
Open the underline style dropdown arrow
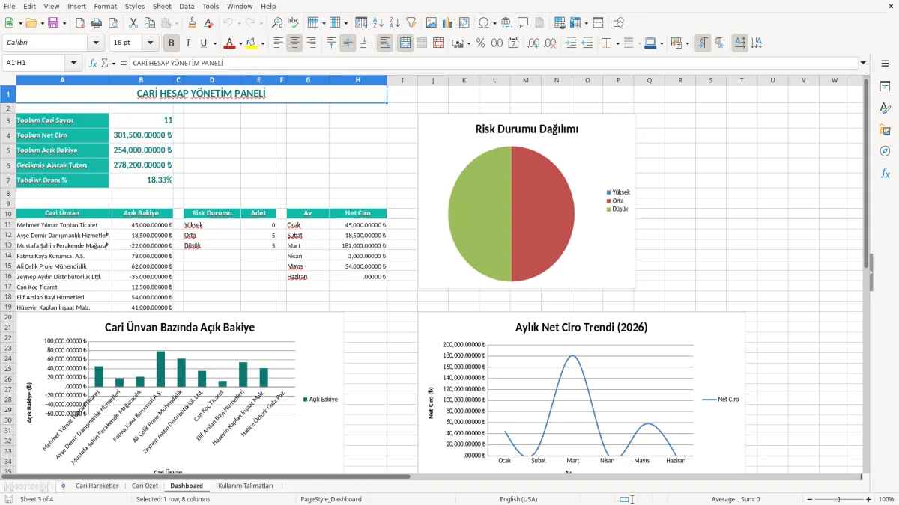214,43
